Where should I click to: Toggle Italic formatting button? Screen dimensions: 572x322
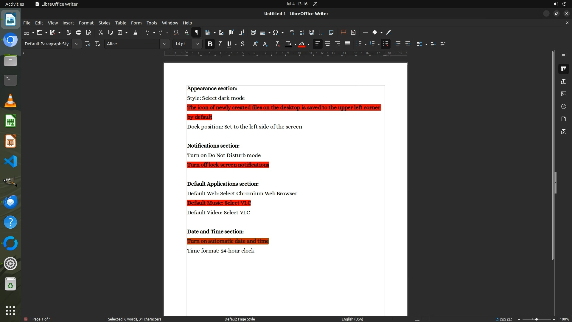[220, 44]
